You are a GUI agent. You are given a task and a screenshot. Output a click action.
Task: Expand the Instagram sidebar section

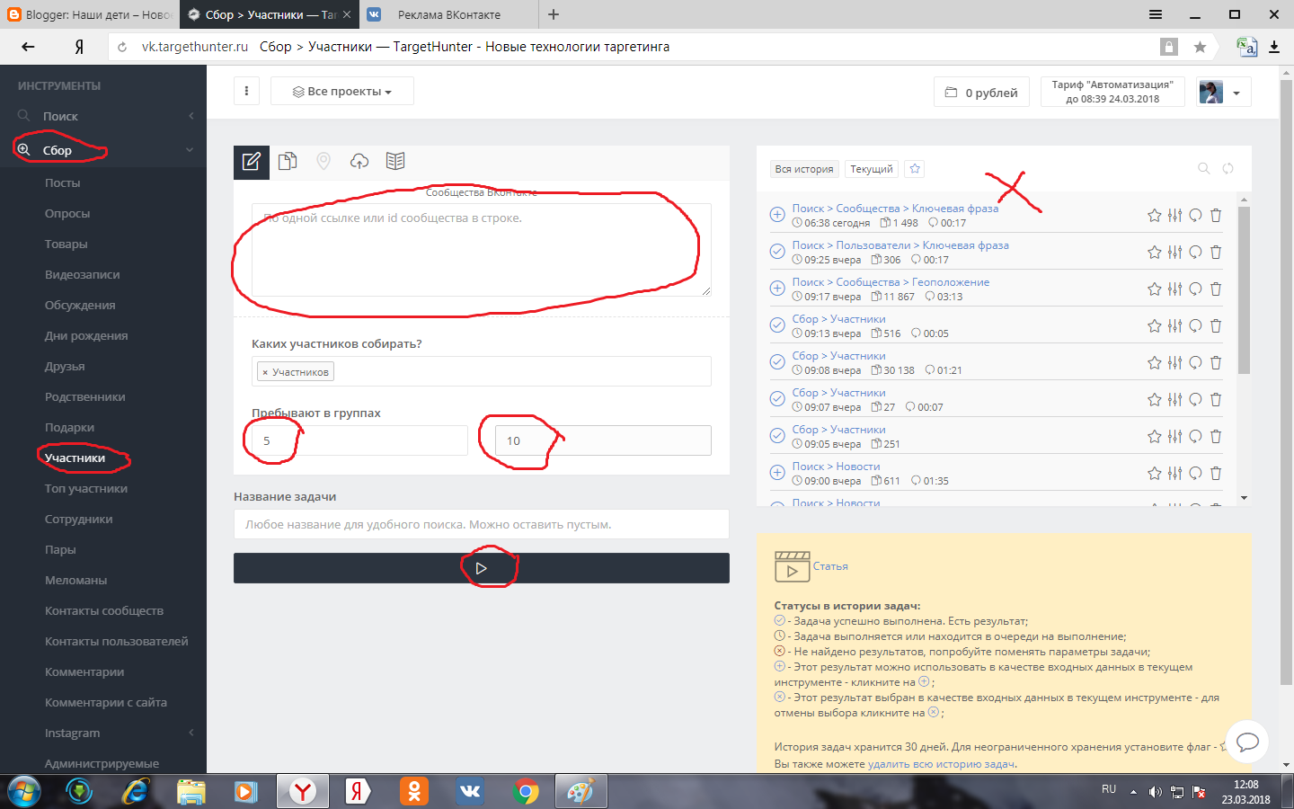coord(103,733)
